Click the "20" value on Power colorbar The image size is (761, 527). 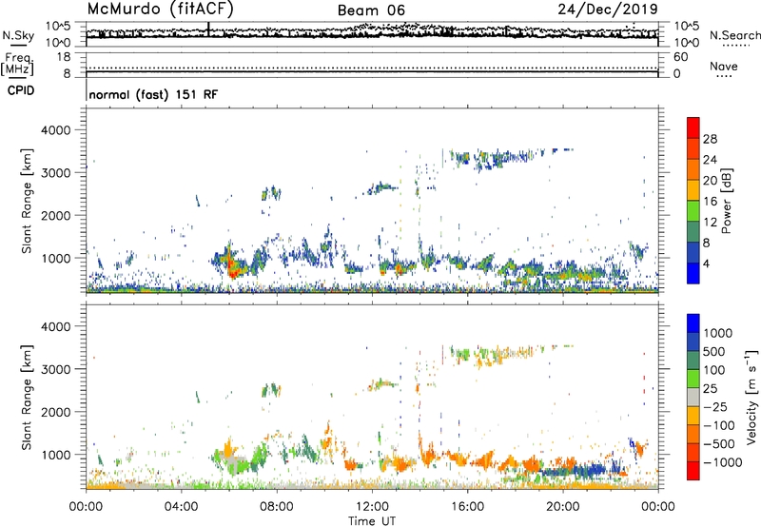point(710,181)
